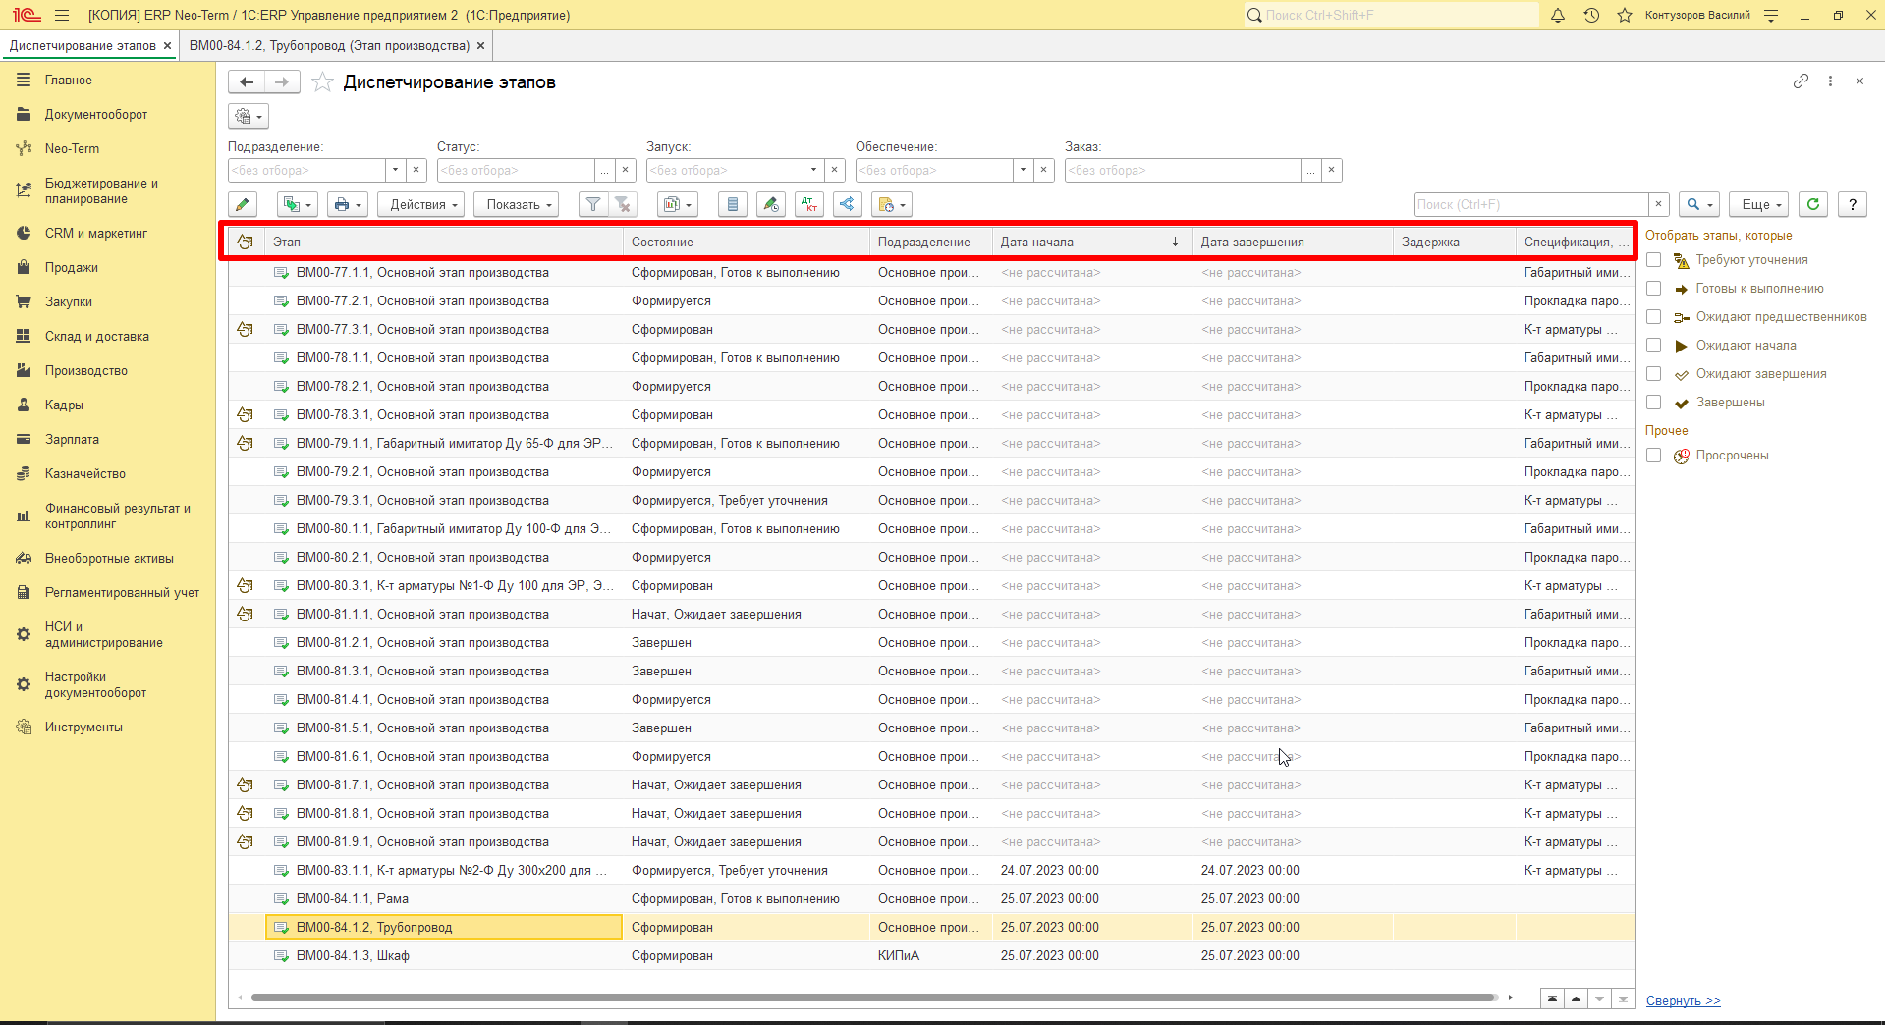Open Казначейство section in sidebar

coord(85,474)
